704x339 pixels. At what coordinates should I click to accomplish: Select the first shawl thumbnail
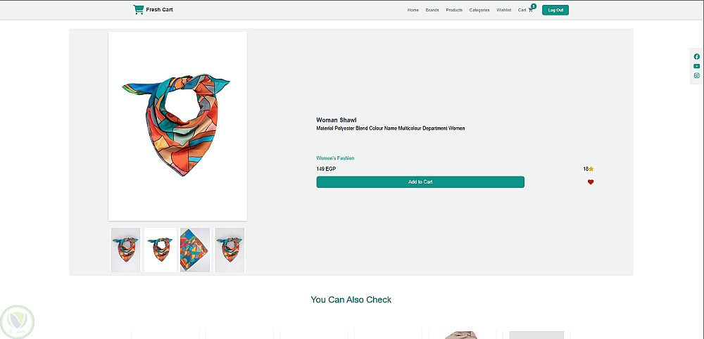tap(125, 250)
